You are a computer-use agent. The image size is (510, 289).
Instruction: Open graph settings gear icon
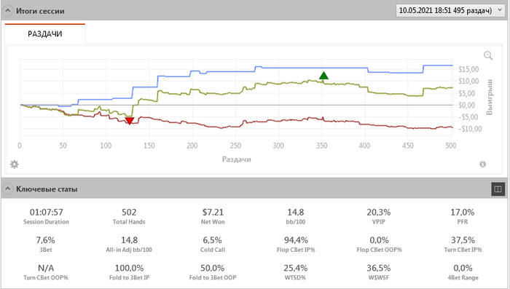point(15,165)
